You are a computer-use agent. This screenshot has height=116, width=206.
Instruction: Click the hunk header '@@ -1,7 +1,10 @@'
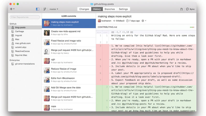coord(122,32)
